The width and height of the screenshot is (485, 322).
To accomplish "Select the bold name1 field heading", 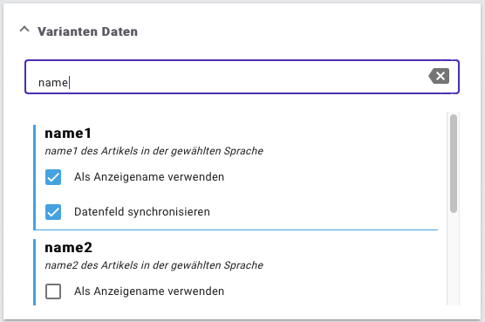I will [x=68, y=134].
